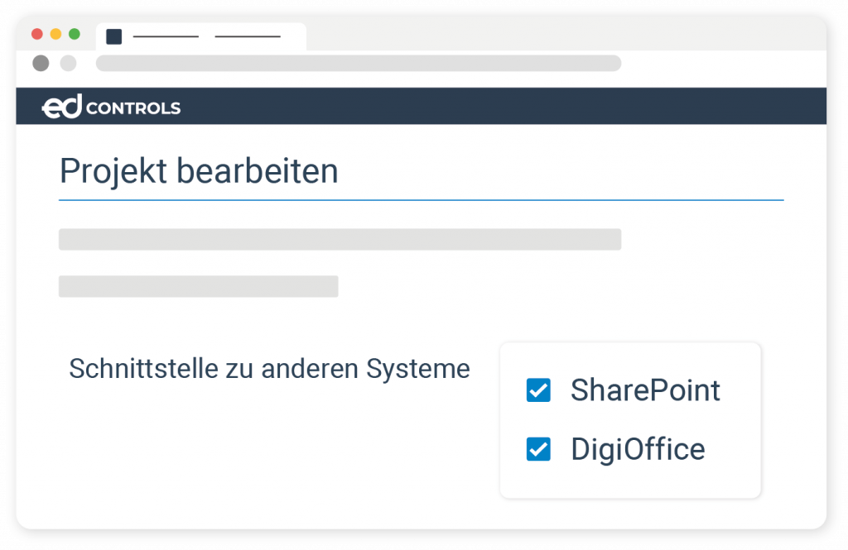The width and height of the screenshot is (848, 550).
Task: Click the red close window dot
Action: pyautogui.click(x=36, y=34)
